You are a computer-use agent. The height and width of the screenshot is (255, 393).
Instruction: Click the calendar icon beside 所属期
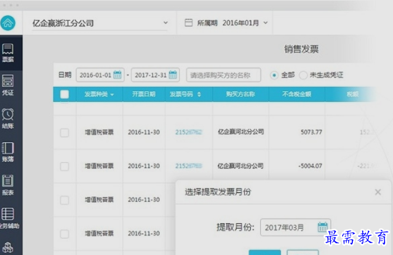click(x=189, y=22)
